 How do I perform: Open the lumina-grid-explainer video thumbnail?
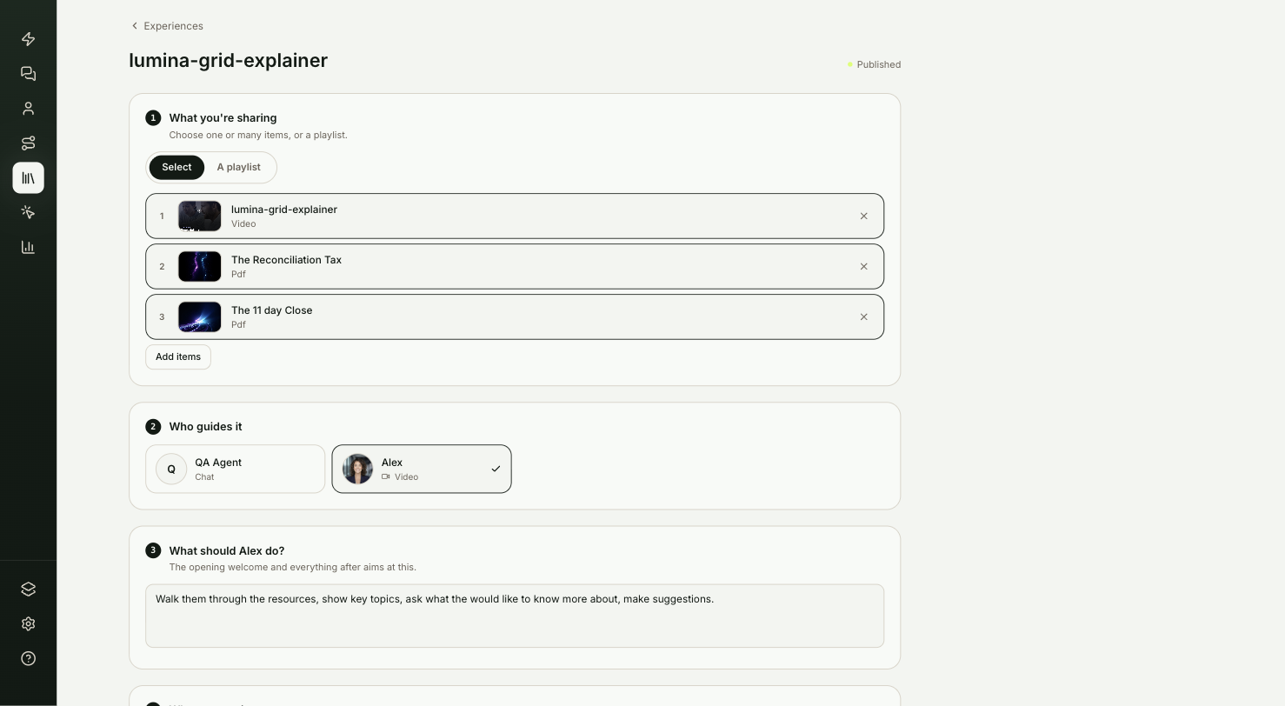(200, 216)
